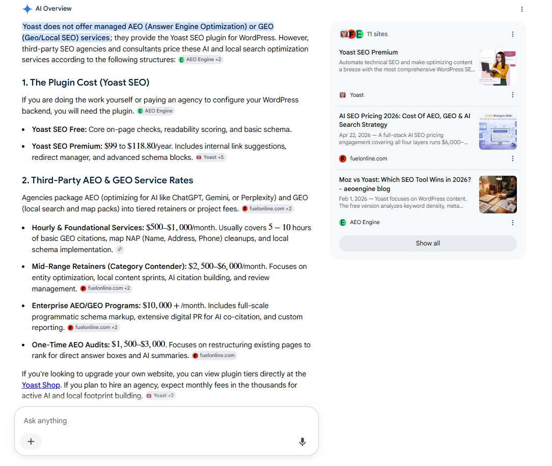Viewport: 552px width, 466px height.
Task: Click AI SEO Pricing 2026 card thumbnail
Action: tap(498, 131)
